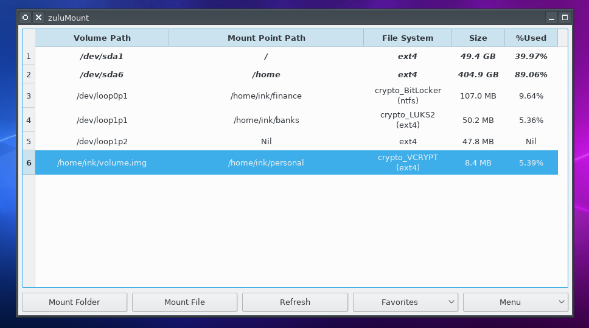Click the Mount Point Path column header
Viewport: 589px width, 328px height.
(x=266, y=38)
